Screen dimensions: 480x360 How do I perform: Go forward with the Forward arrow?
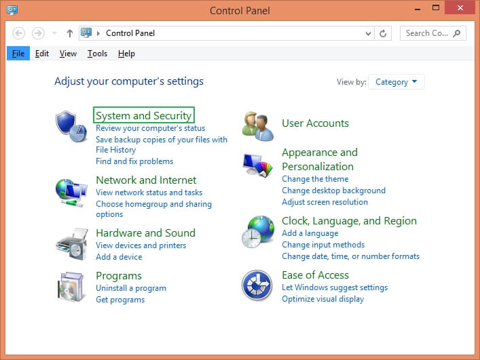coord(38,33)
